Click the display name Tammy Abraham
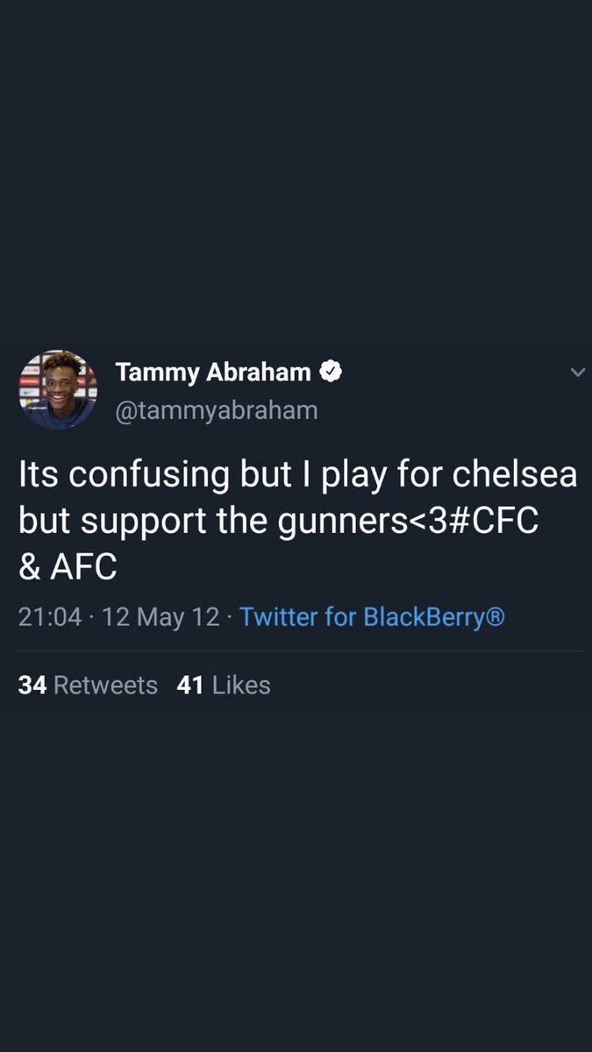This screenshot has width=592, height=1052. pyautogui.click(x=215, y=370)
